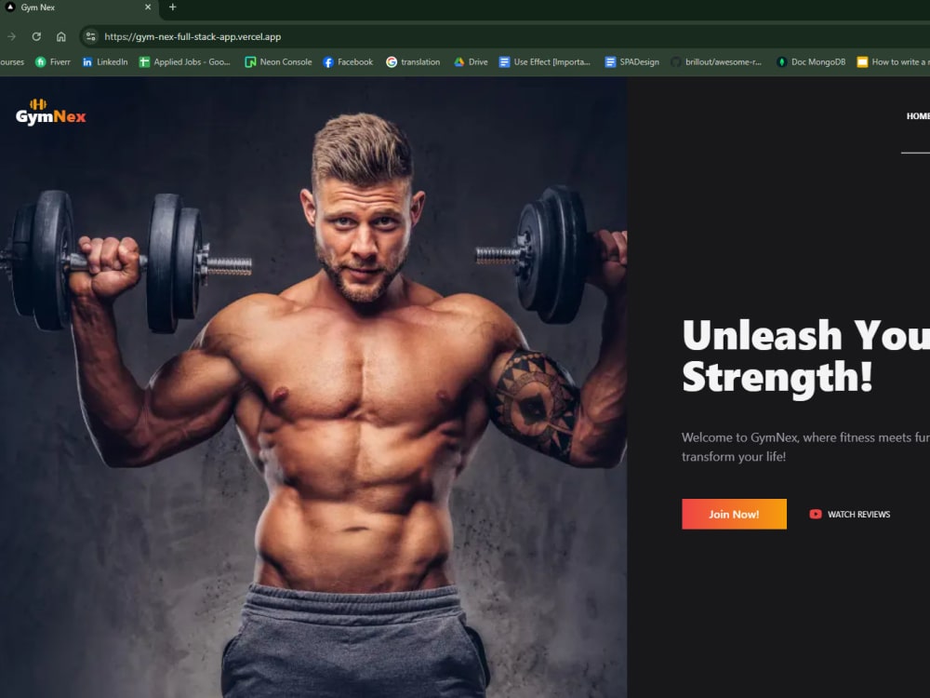Go to the browser home page

point(61,37)
